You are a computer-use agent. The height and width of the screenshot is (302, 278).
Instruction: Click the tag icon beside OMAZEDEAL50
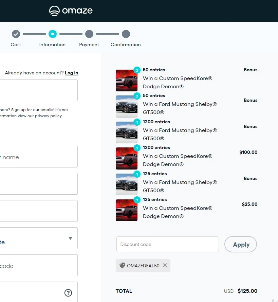tap(122, 265)
